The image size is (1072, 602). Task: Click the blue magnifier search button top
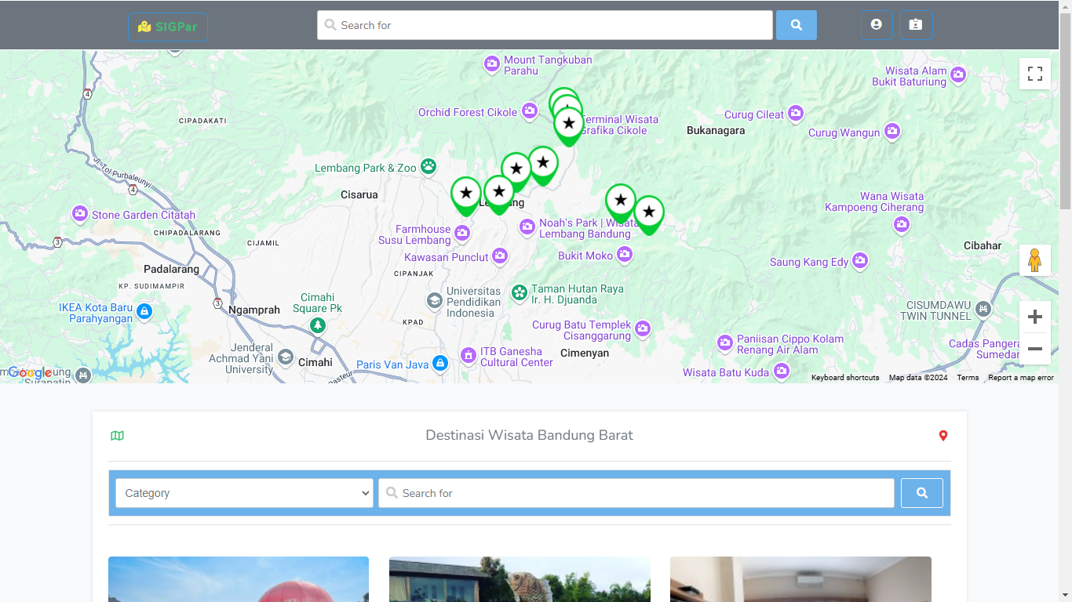pos(796,24)
